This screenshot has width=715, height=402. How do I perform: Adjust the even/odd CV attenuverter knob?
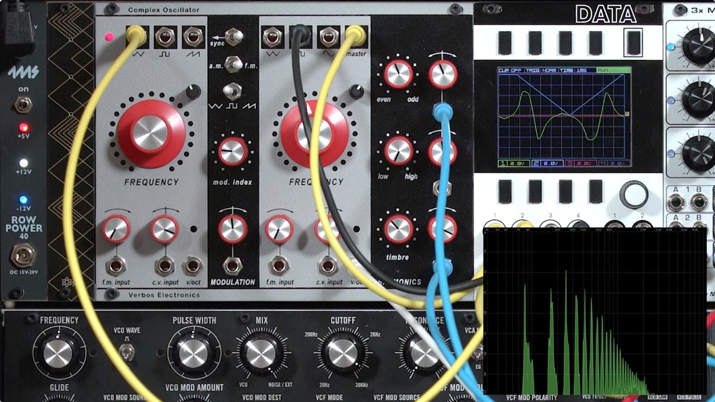(442, 74)
